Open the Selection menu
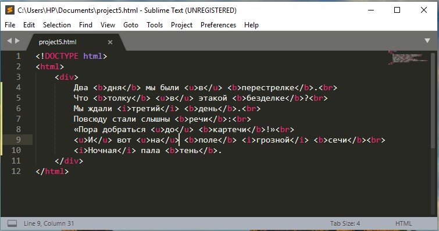Viewport: 439px width, 231px height. (x=57, y=25)
